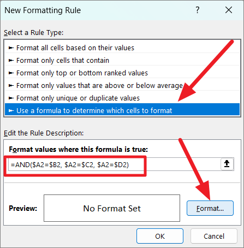The width and height of the screenshot is (244, 248).
Task: Click the 'New Formatting Rule' title bar text
Action: [43, 10]
